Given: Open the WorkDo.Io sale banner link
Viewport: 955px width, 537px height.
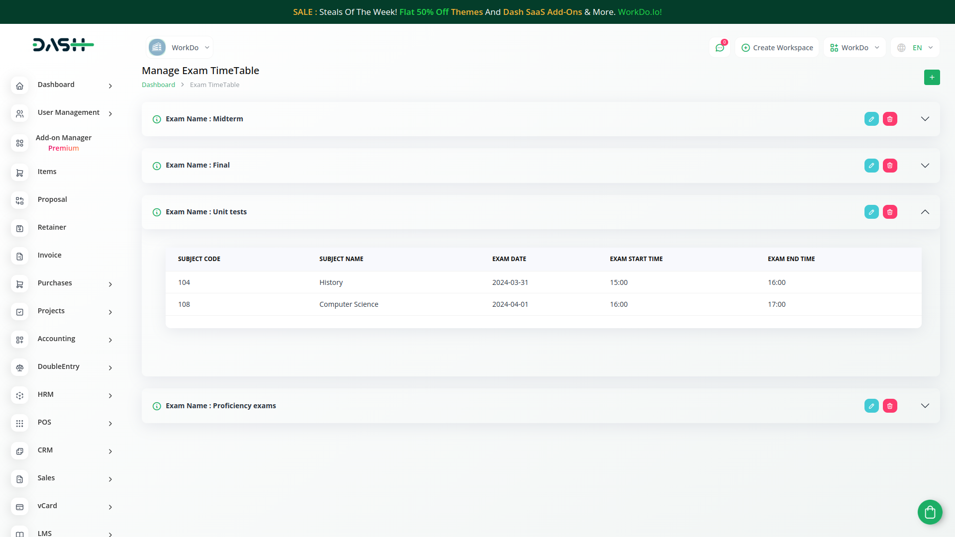Looking at the screenshot, I should (x=640, y=12).
